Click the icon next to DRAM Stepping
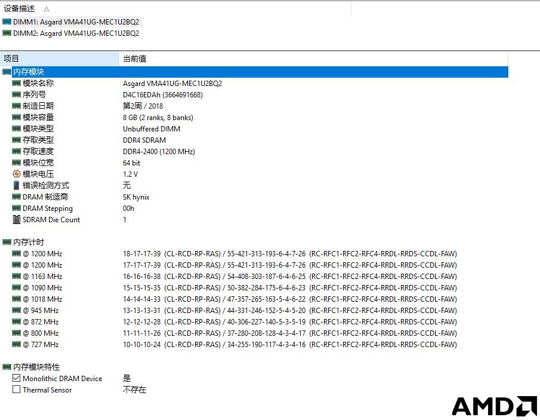 17,209
